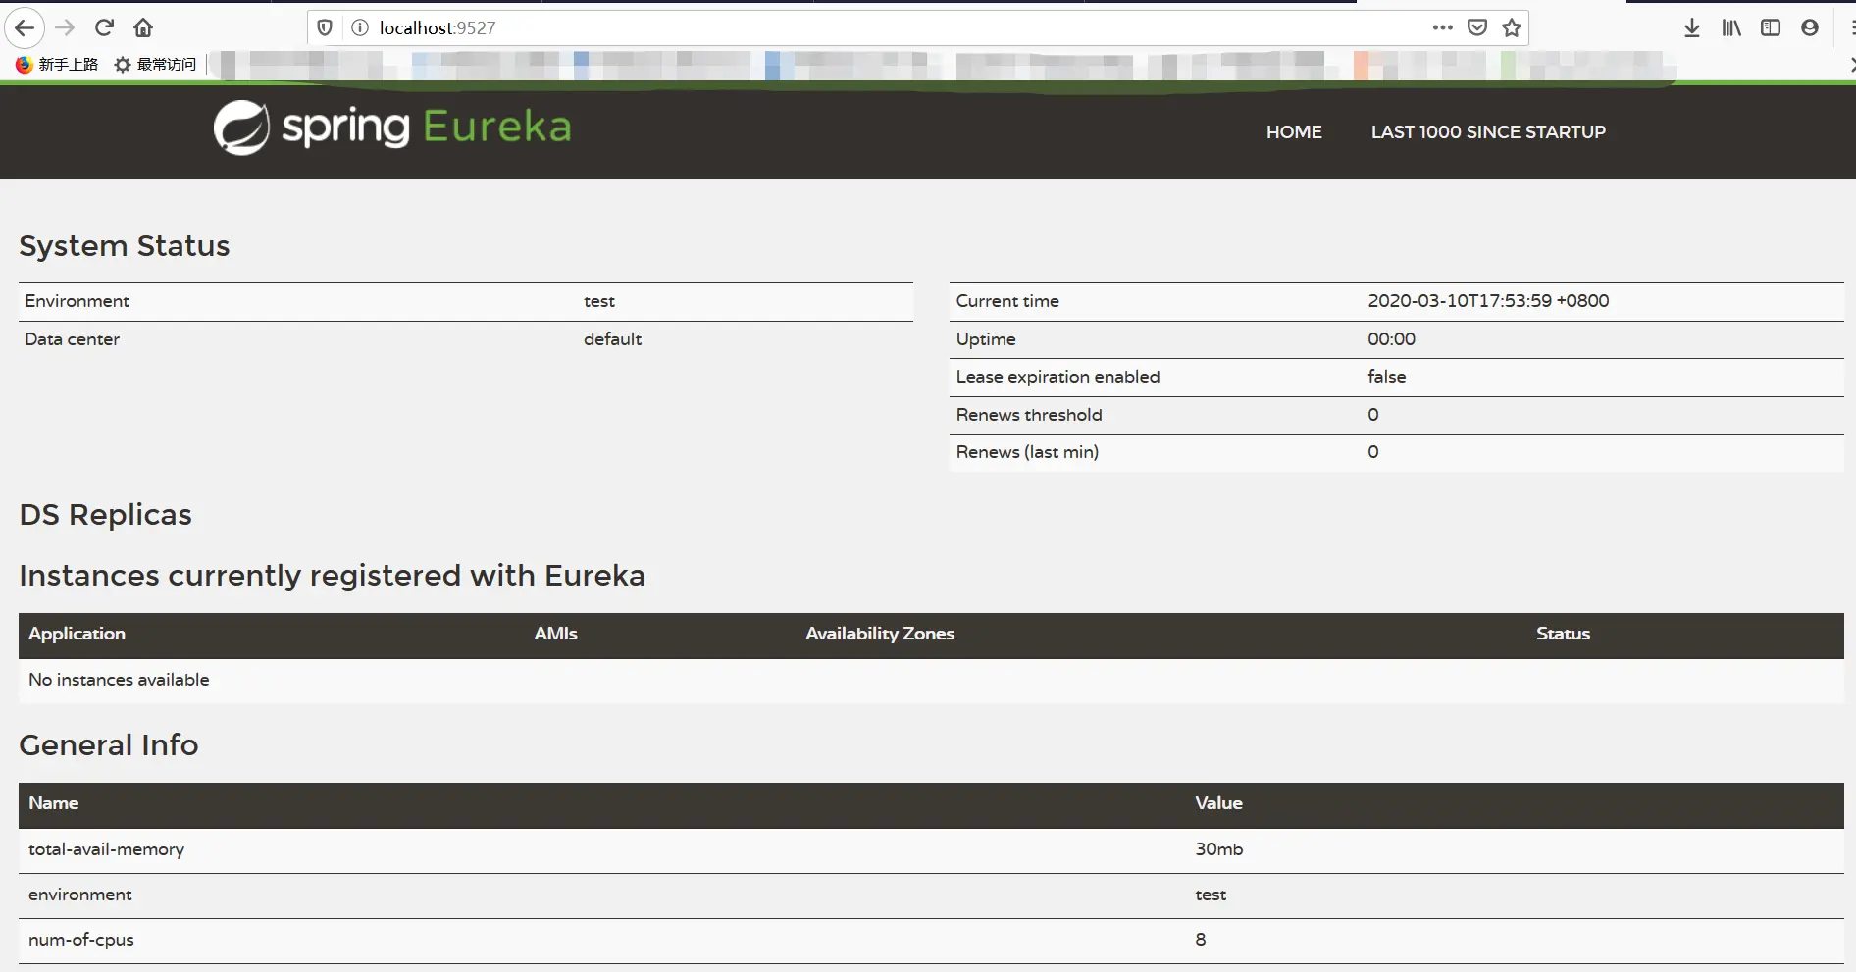The height and width of the screenshot is (972, 1856).
Task: Click the "No instances available" row
Action: [x=931, y=680]
